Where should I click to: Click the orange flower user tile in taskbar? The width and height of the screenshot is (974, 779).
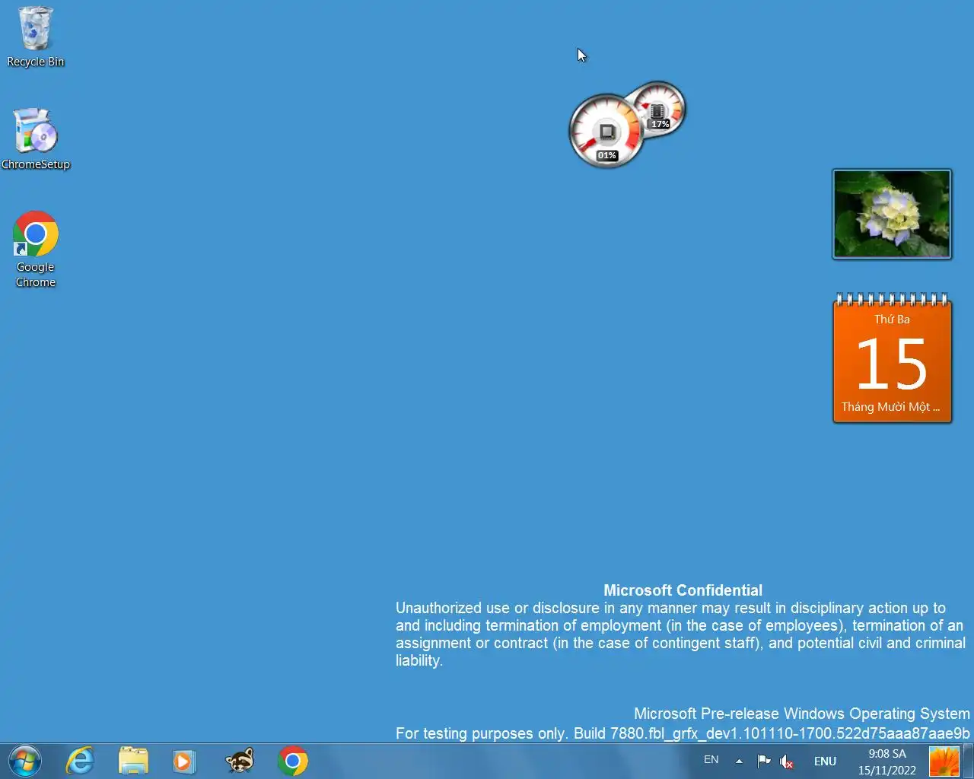pyautogui.click(x=944, y=762)
